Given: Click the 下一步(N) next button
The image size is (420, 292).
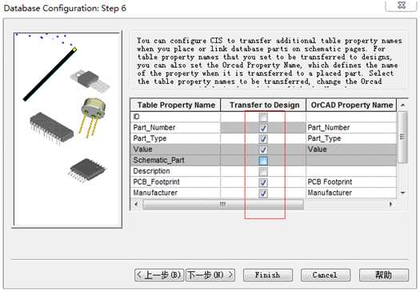Looking at the screenshot, I should pos(210,275).
